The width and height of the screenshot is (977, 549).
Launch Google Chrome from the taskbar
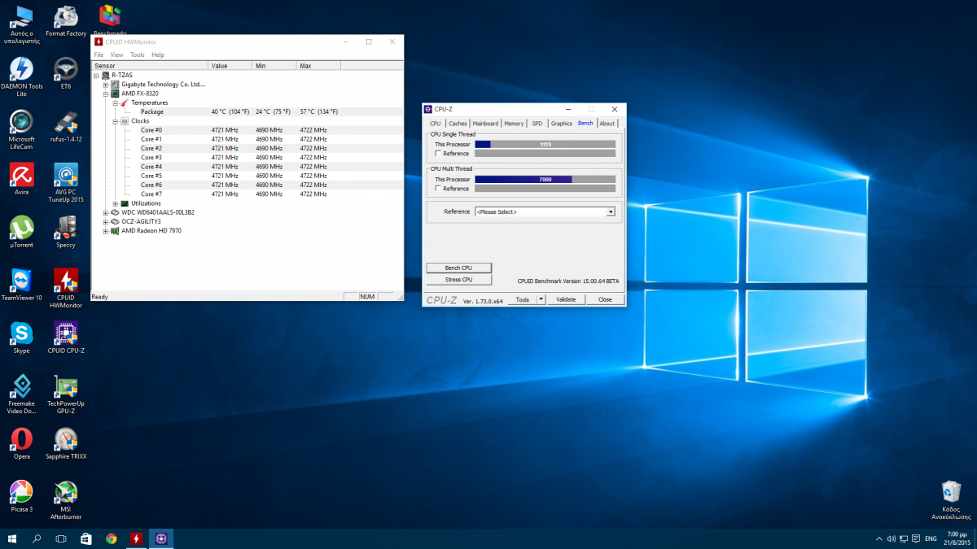[x=111, y=538]
